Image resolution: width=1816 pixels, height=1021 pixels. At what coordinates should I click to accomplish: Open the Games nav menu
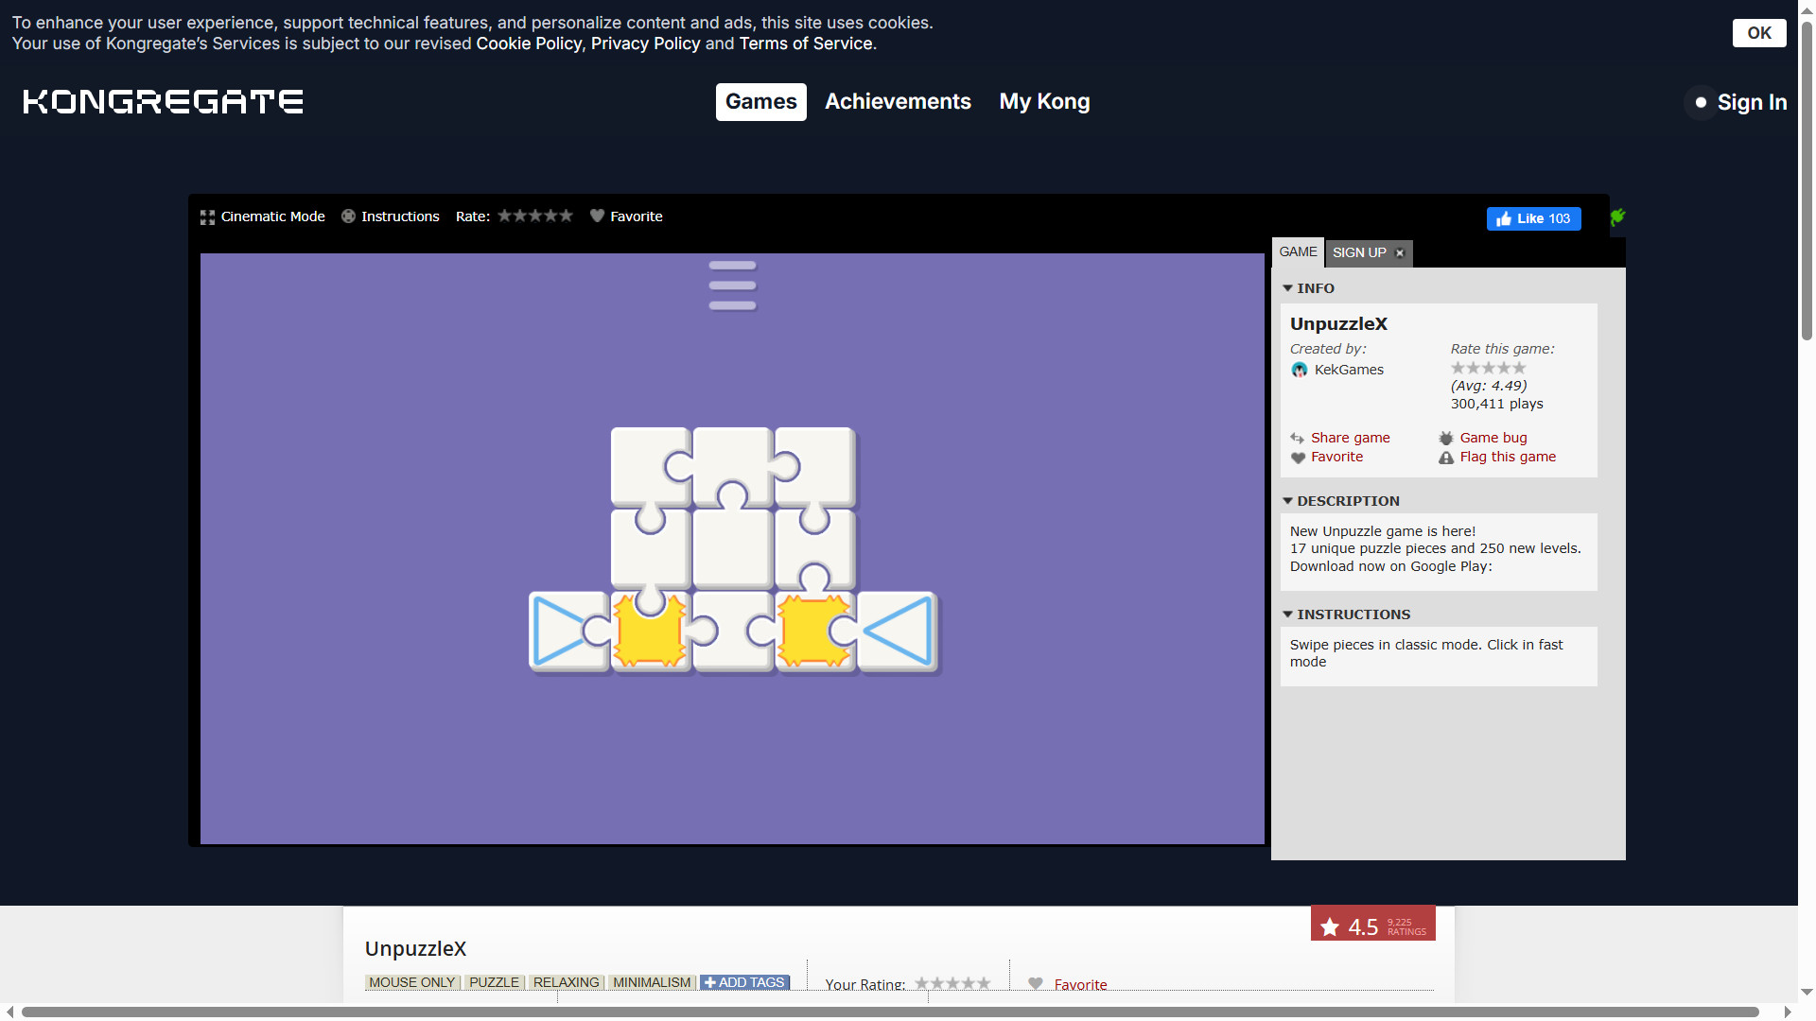(x=760, y=102)
